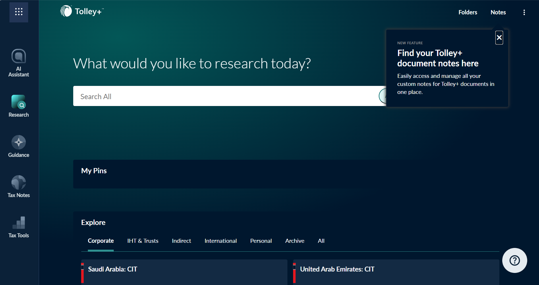
Task: Select the Personal explore tab
Action: tap(261, 241)
